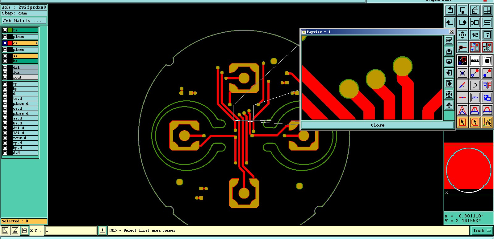The width and height of the screenshot is (494, 239).
Task: Click the S-shaped path icon
Action: [x=487, y=22]
